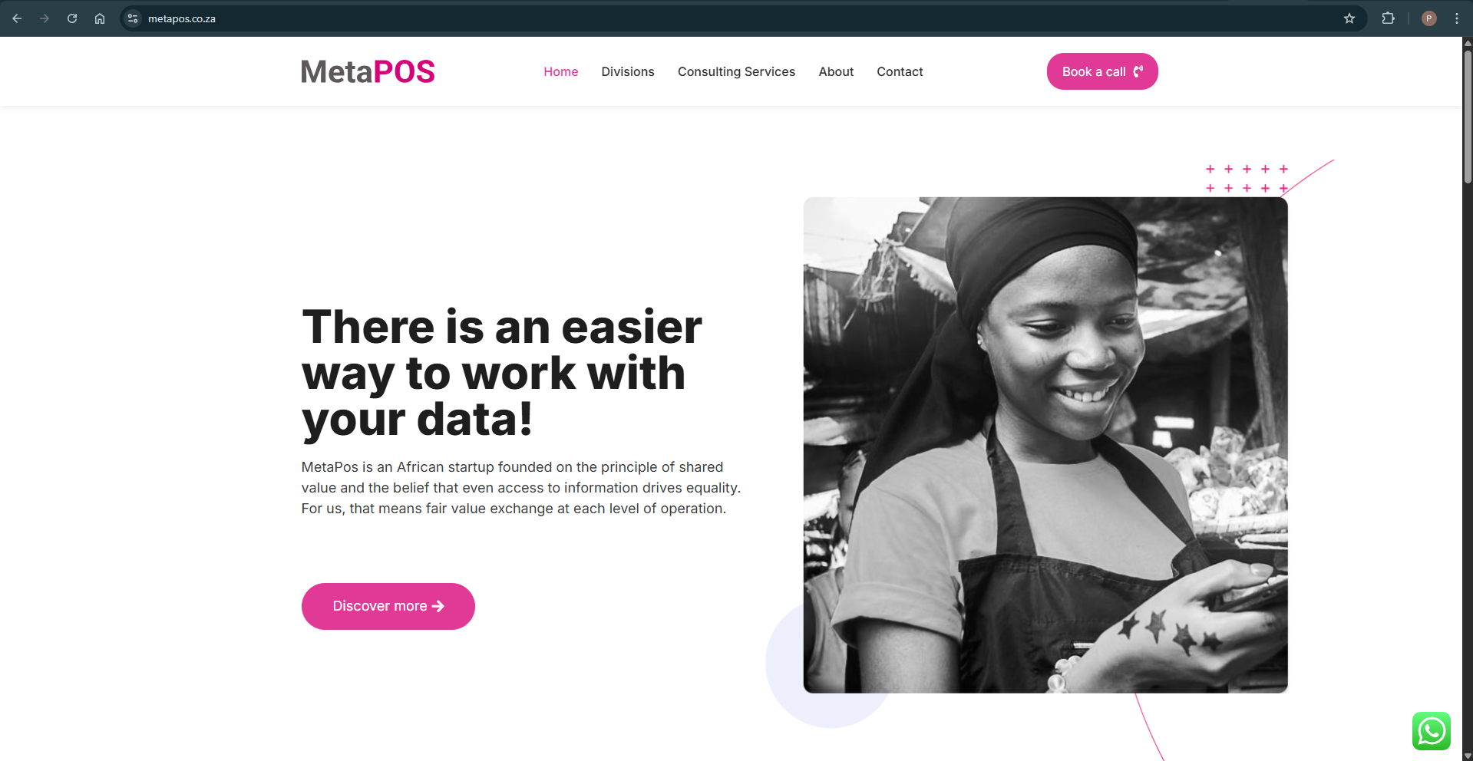The height and width of the screenshot is (761, 1473).
Task: Open the WhatsApp chat icon
Action: [x=1432, y=731]
